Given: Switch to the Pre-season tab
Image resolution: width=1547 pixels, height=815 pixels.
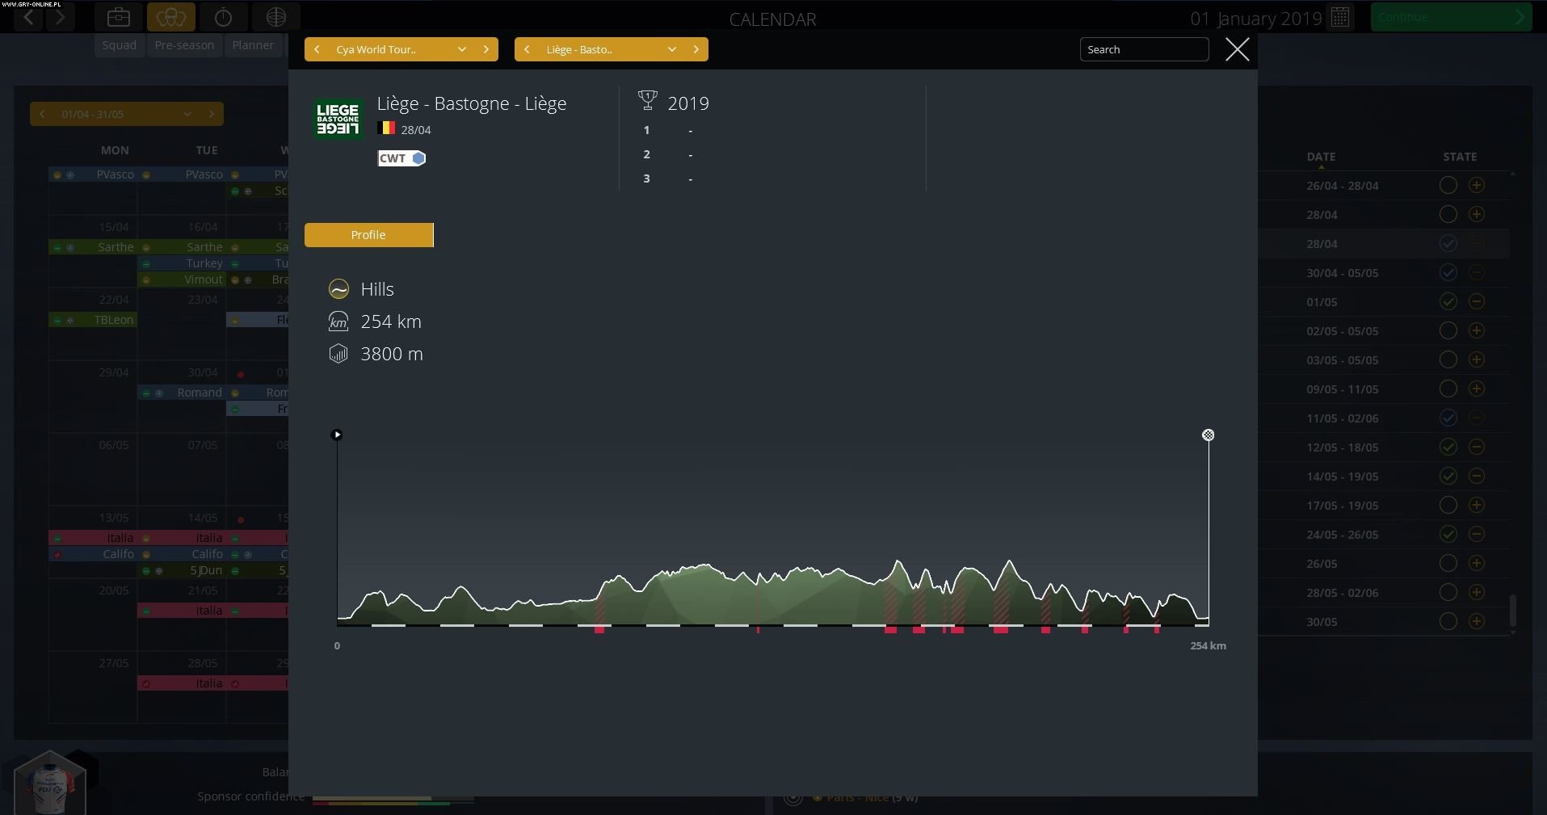Looking at the screenshot, I should 183,45.
